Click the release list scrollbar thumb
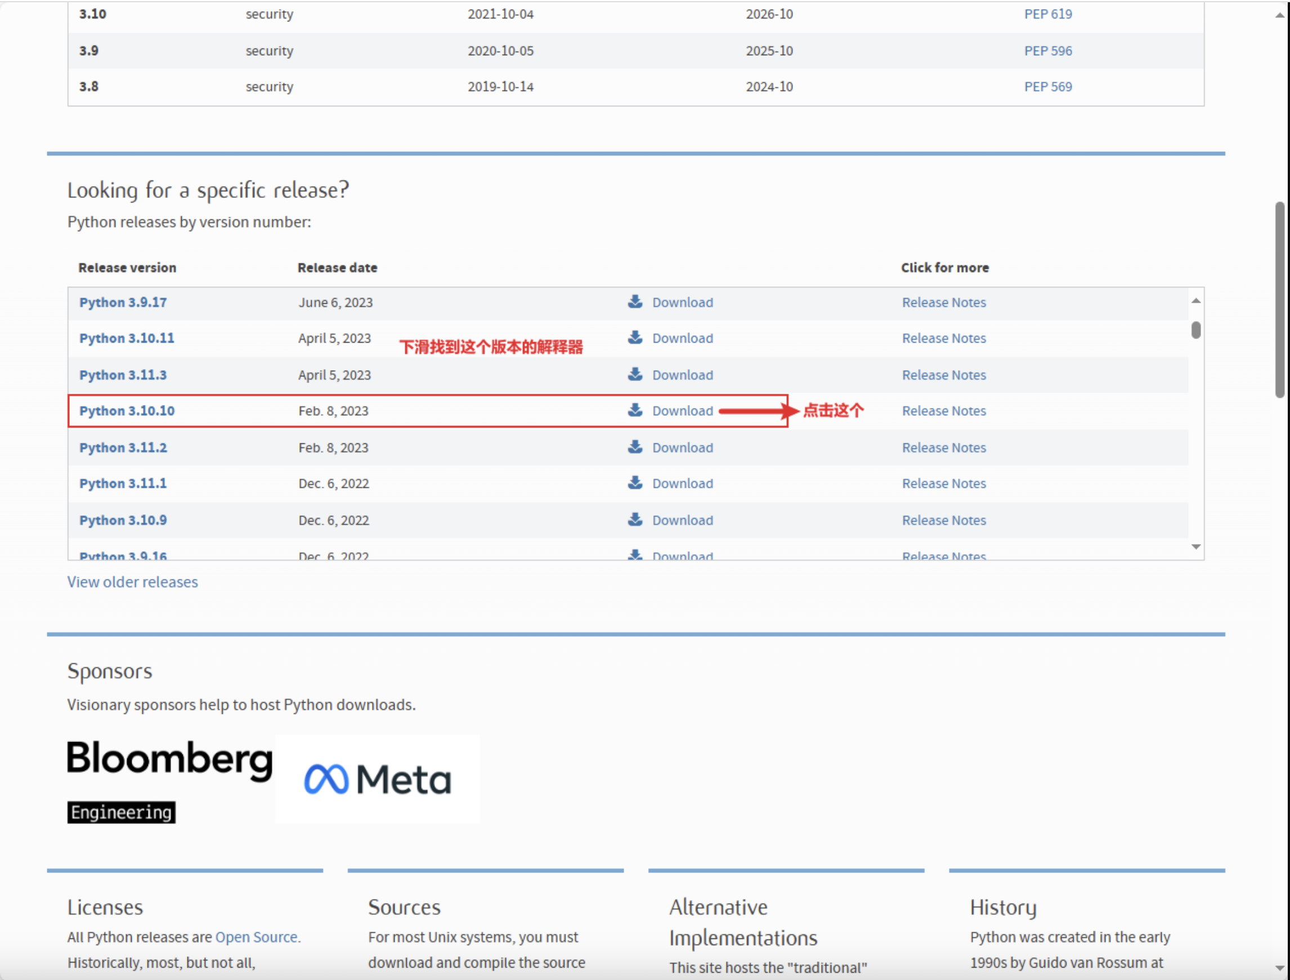Viewport: 1290px width, 980px height. (x=1195, y=330)
